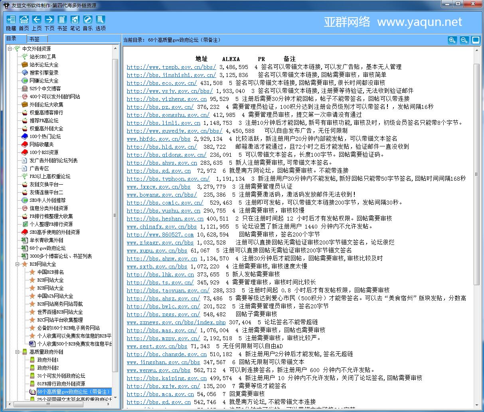This screenshot has height=412, width=484.
Task: Select 站长SEO工具 in the tree
Action: point(43,57)
